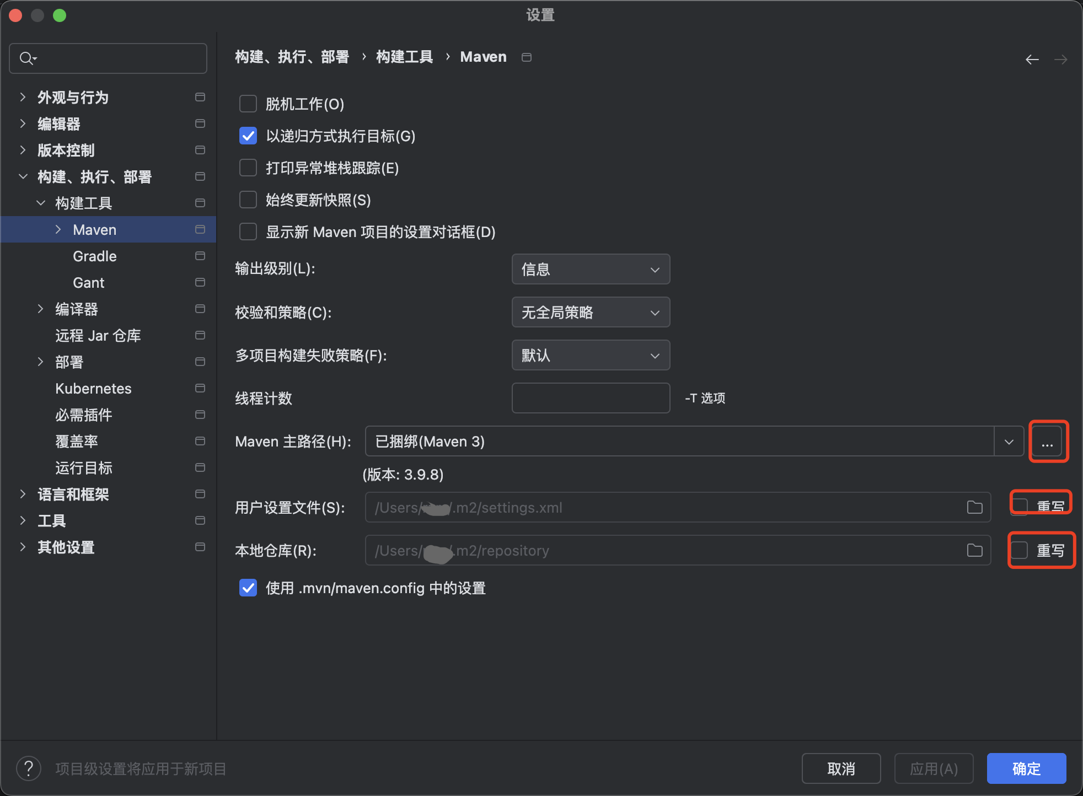
Task: Enable 始终更新快照(S) checkbox
Action: coord(248,200)
